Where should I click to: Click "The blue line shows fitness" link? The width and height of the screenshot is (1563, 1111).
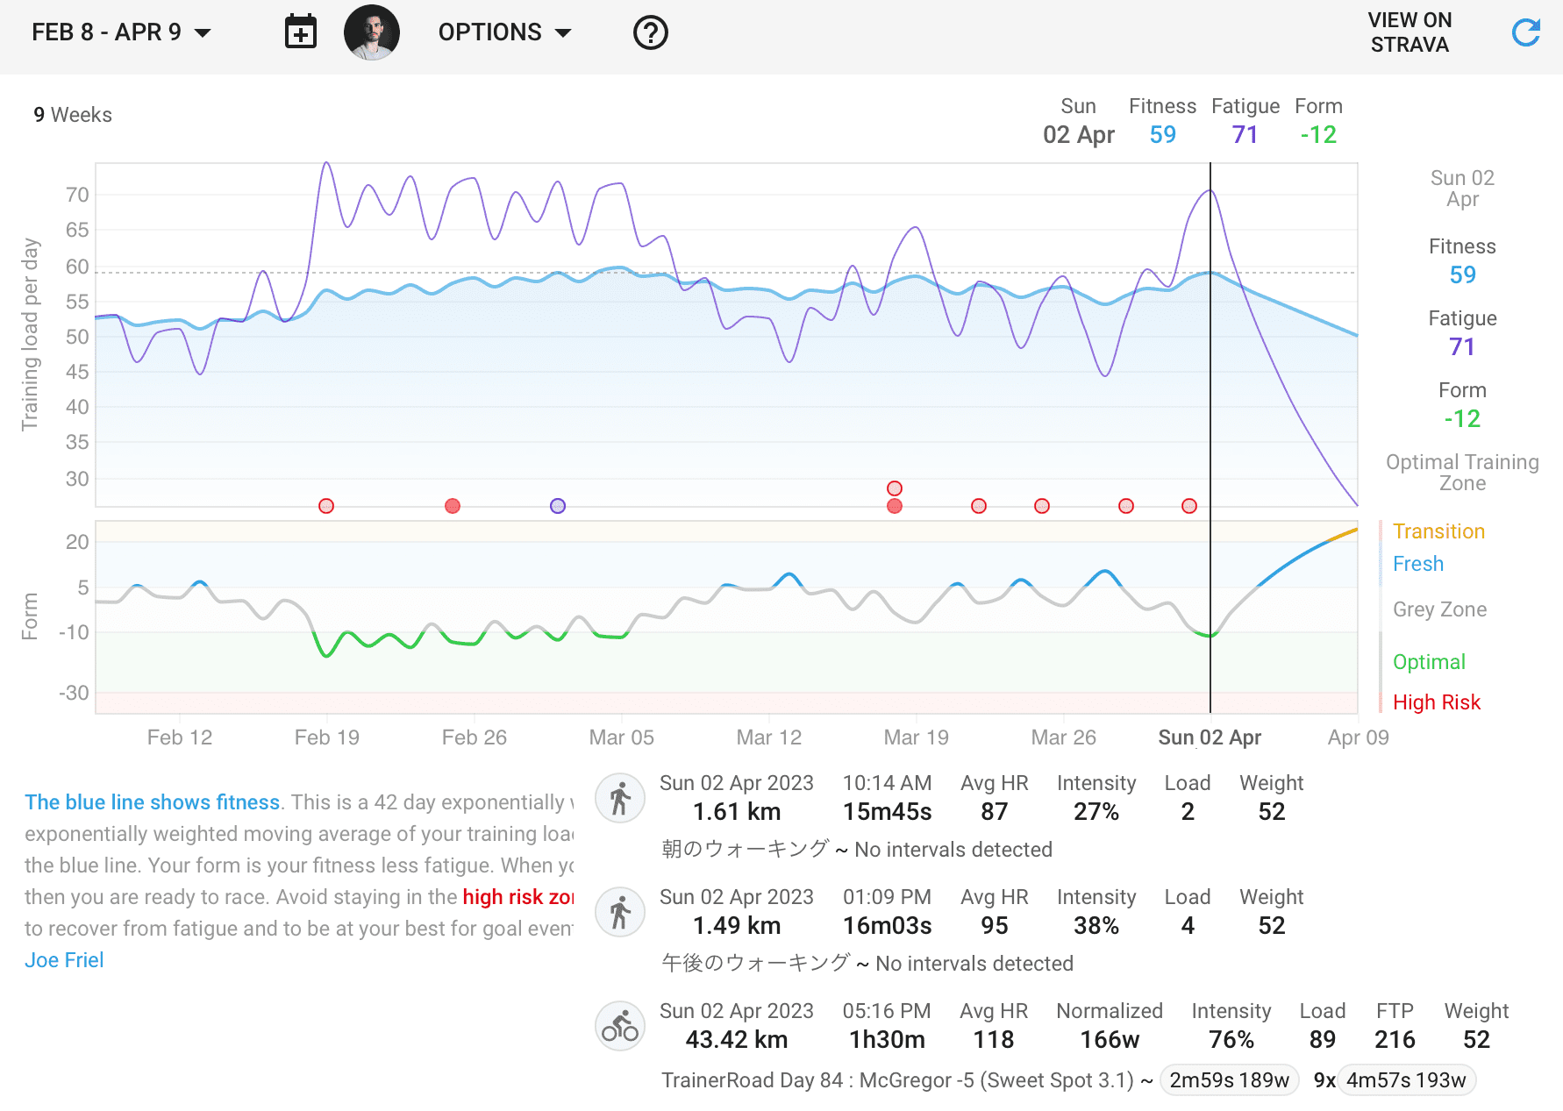pyautogui.click(x=152, y=802)
